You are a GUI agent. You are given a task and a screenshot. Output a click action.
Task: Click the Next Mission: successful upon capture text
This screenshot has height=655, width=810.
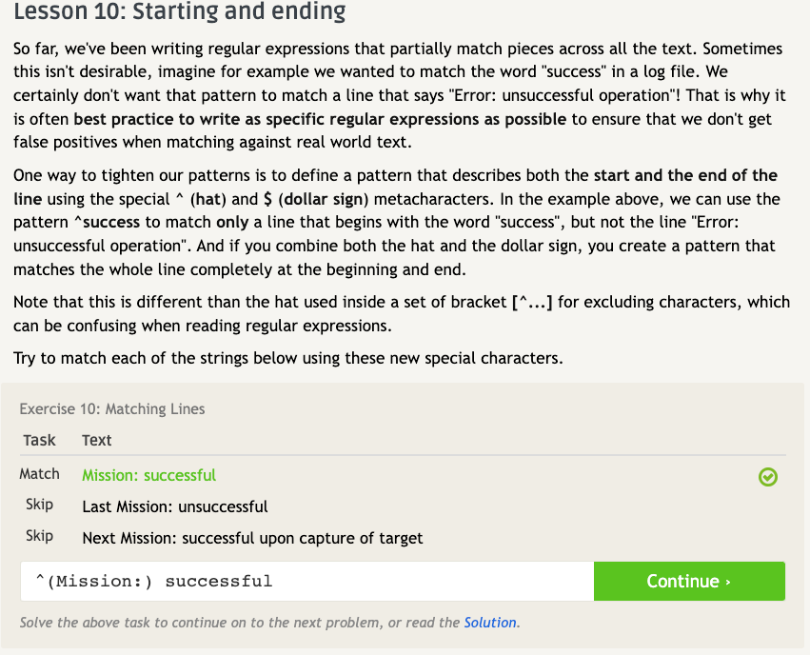pyautogui.click(x=252, y=538)
